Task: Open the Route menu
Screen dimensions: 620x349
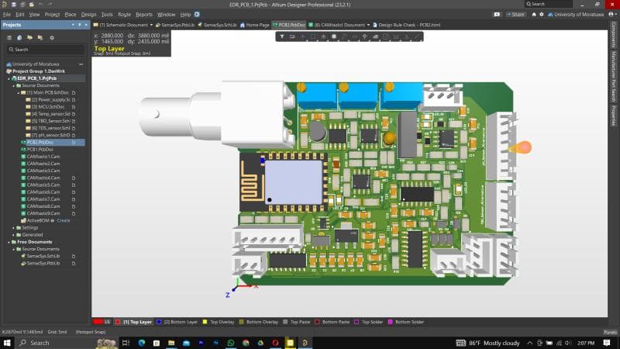Action: click(124, 14)
